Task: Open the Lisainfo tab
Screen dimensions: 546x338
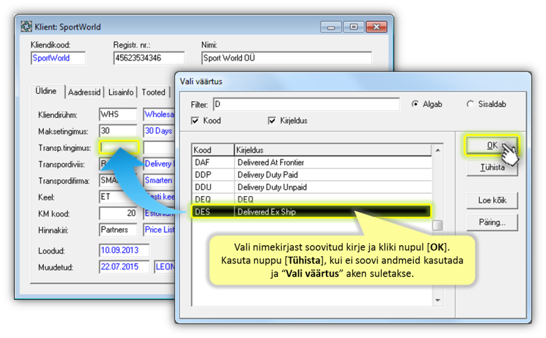Action: point(121,92)
